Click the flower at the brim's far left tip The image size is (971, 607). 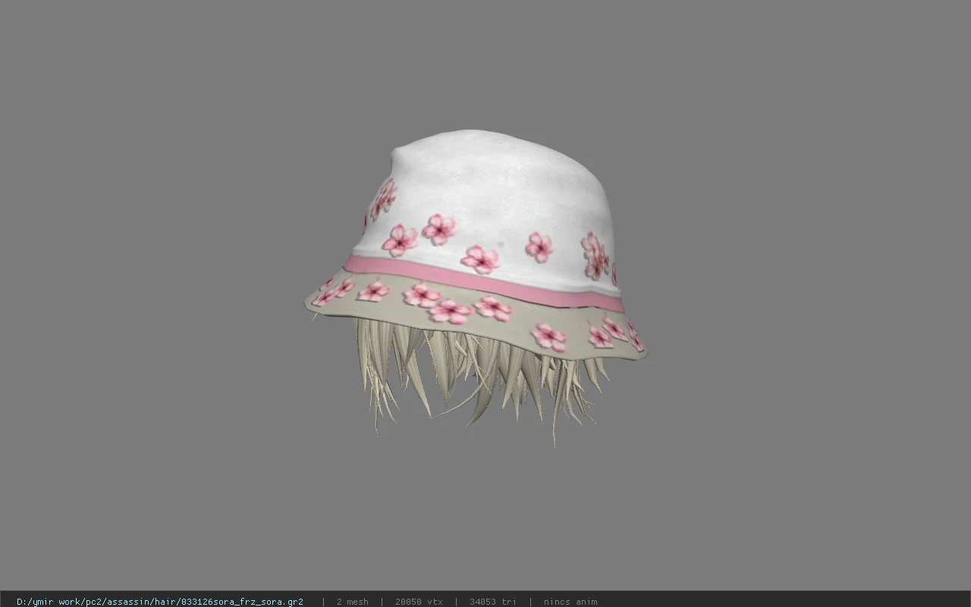[x=333, y=291]
